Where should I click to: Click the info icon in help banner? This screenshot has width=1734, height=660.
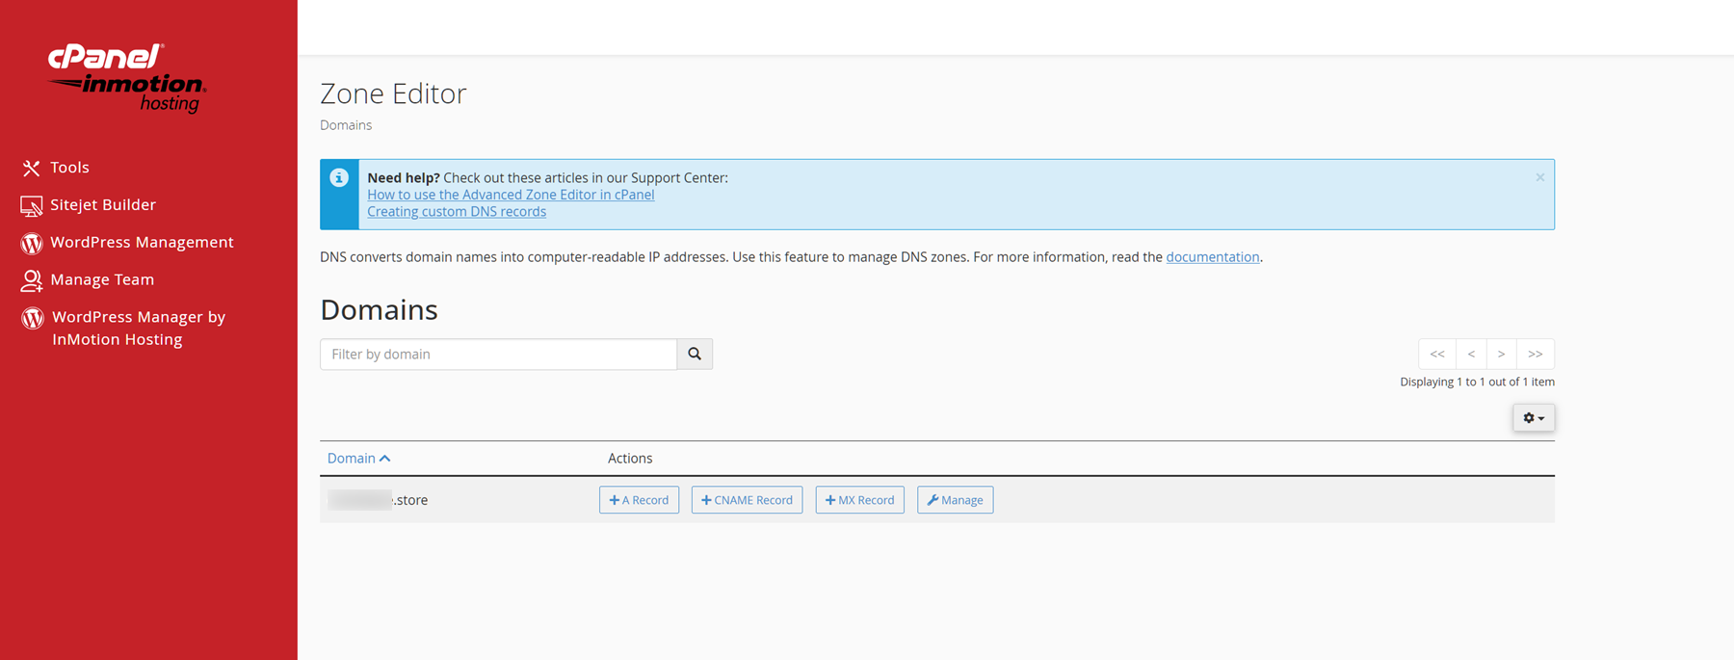[339, 178]
